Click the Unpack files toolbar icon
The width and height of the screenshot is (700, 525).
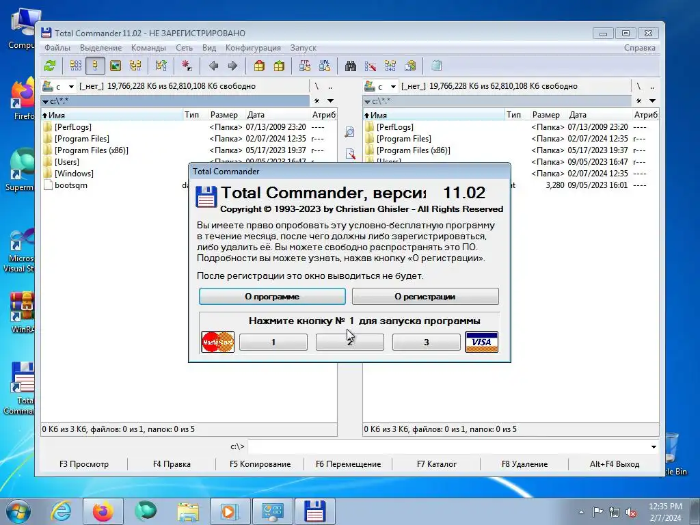pos(279,66)
